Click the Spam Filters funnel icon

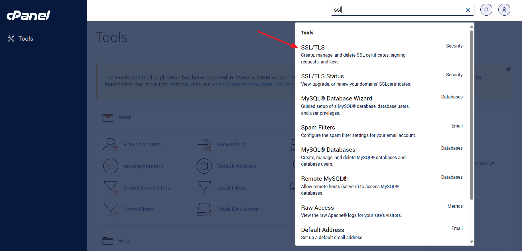point(111,209)
